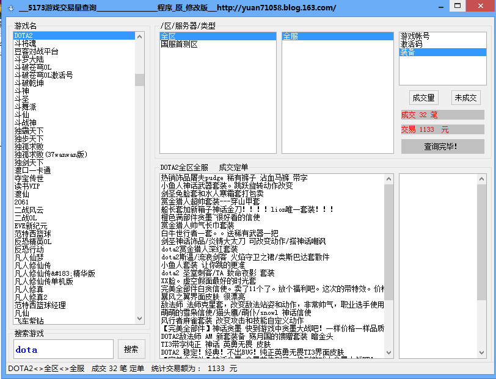This screenshot has width=496, height=379.
Task: Click the 成交量 button
Action: (423, 98)
